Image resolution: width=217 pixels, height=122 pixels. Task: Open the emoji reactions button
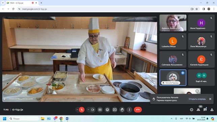107,109
